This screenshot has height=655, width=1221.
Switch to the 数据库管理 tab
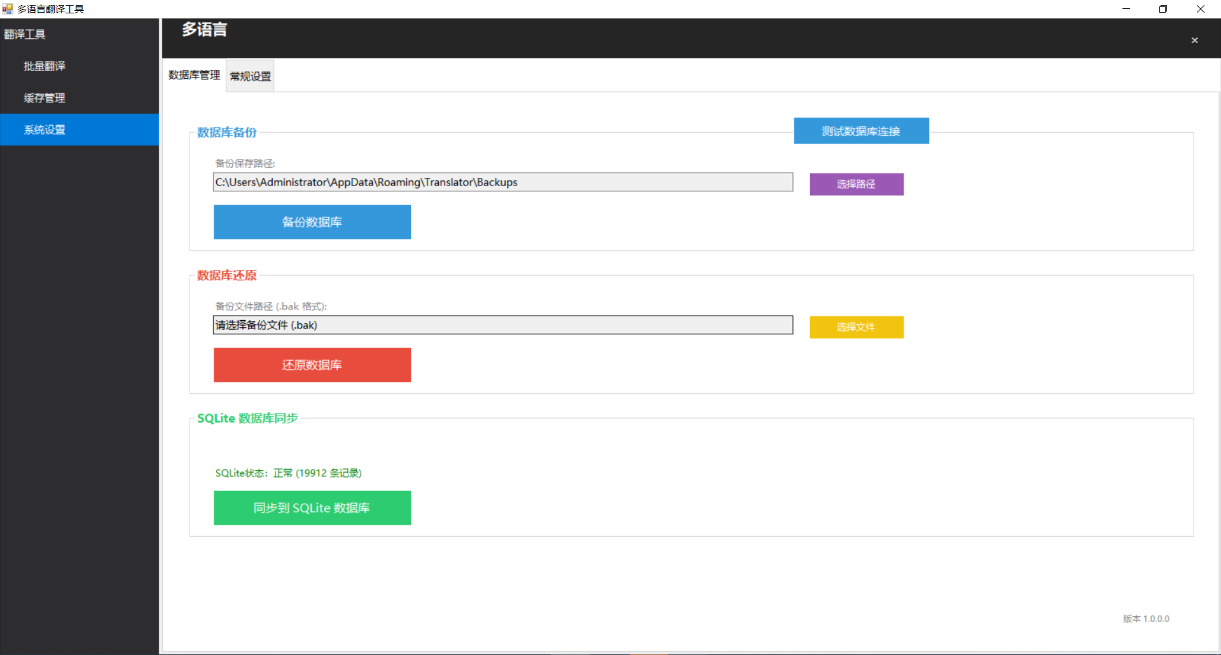194,76
